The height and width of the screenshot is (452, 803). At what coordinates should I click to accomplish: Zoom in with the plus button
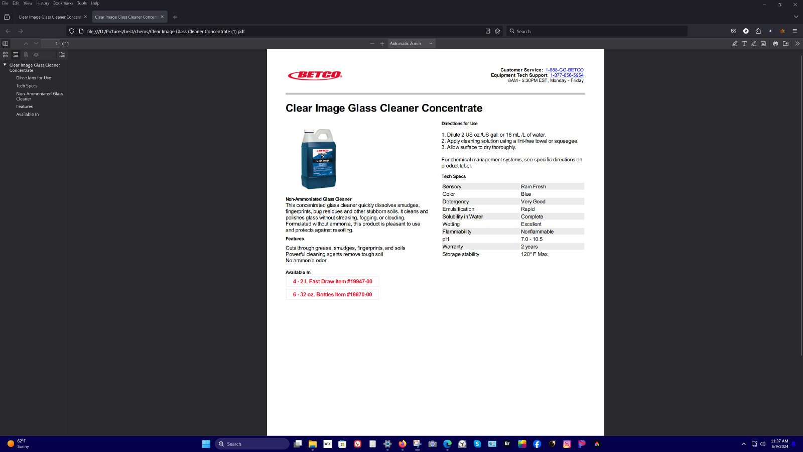[x=382, y=44]
